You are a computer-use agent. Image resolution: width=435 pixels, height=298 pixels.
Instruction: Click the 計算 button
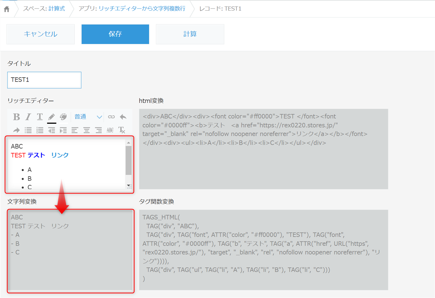(x=190, y=34)
